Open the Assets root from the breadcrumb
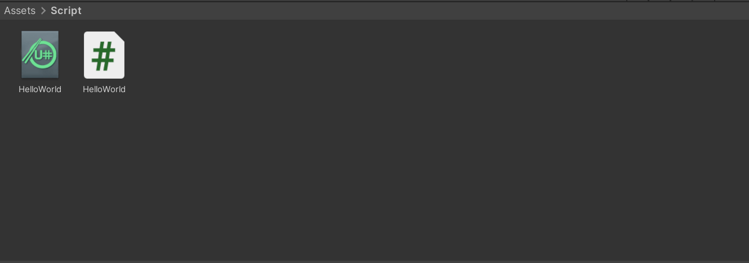 (20, 11)
